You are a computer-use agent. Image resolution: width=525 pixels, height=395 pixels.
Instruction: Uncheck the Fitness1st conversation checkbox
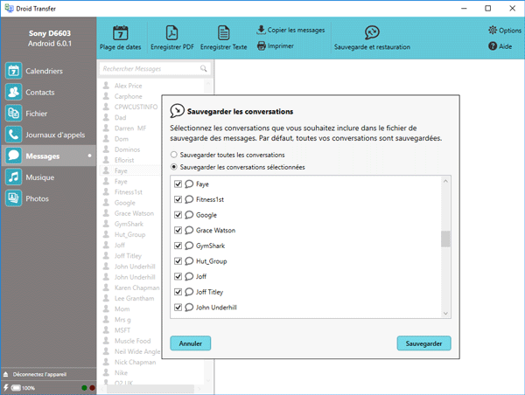[x=178, y=199]
